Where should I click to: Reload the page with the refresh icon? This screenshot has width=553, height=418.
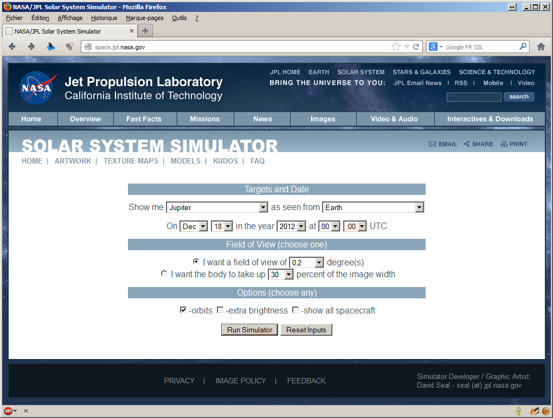click(x=416, y=47)
